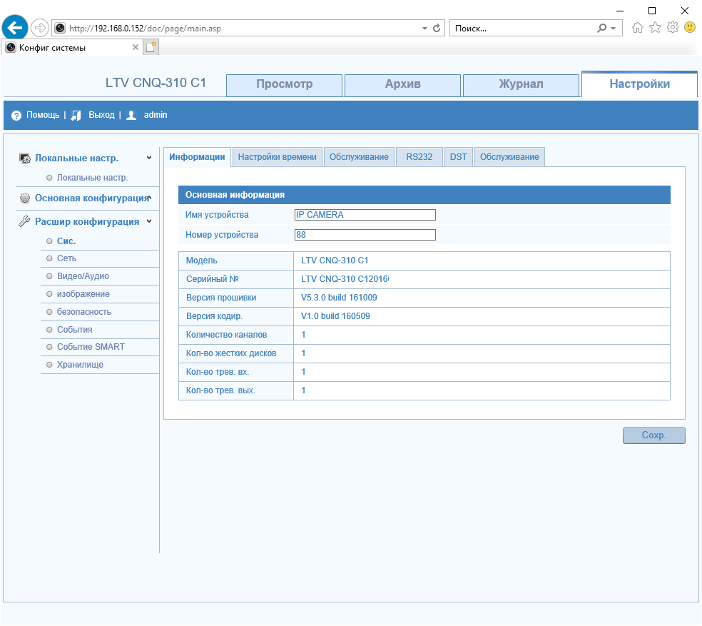702x626 pixels.
Task: Switch to the Просмотр tab
Action: pyautogui.click(x=284, y=84)
